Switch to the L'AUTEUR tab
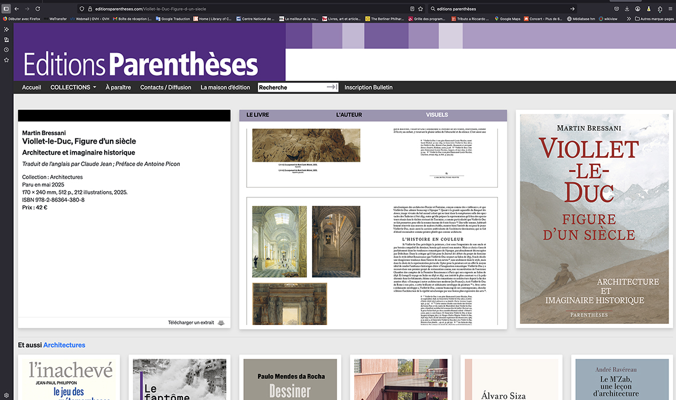The height and width of the screenshot is (400, 676). point(349,114)
